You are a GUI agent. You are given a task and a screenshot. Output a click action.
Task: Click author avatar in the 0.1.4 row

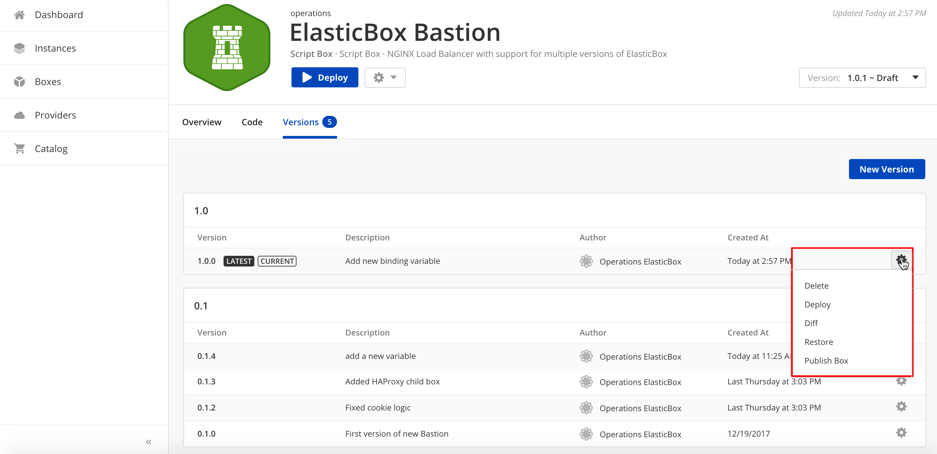[586, 356]
